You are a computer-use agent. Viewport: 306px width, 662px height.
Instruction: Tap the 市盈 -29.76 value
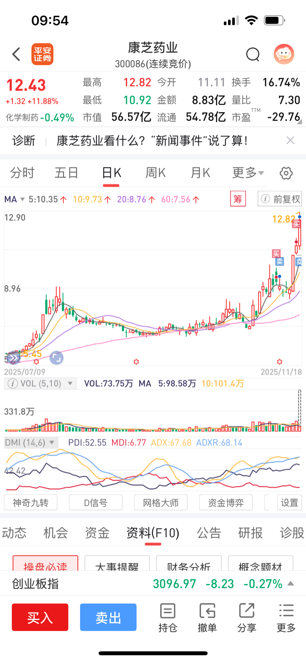tap(283, 117)
